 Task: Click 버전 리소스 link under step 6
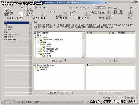tap(118, 13)
